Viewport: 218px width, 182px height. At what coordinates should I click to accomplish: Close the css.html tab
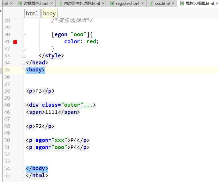(x=173, y=3)
